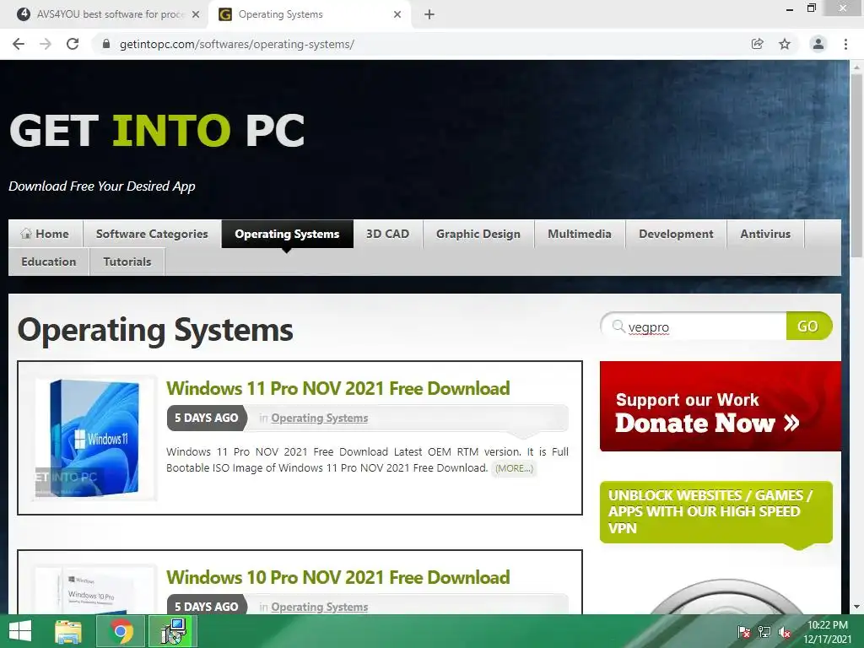Open a new tab with plus button
This screenshot has width=864, height=648.
click(x=429, y=14)
